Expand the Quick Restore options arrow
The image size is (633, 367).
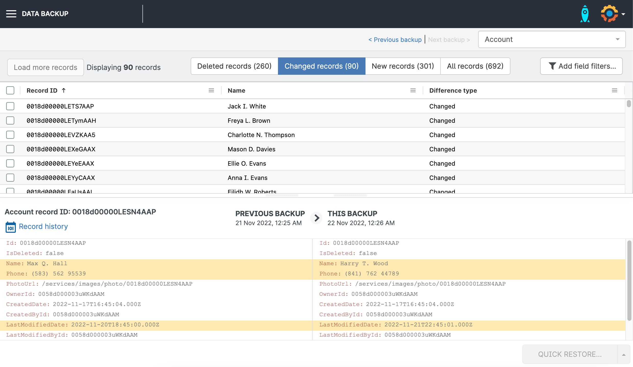pyautogui.click(x=624, y=354)
